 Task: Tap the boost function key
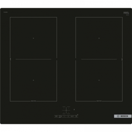click(72, 116)
